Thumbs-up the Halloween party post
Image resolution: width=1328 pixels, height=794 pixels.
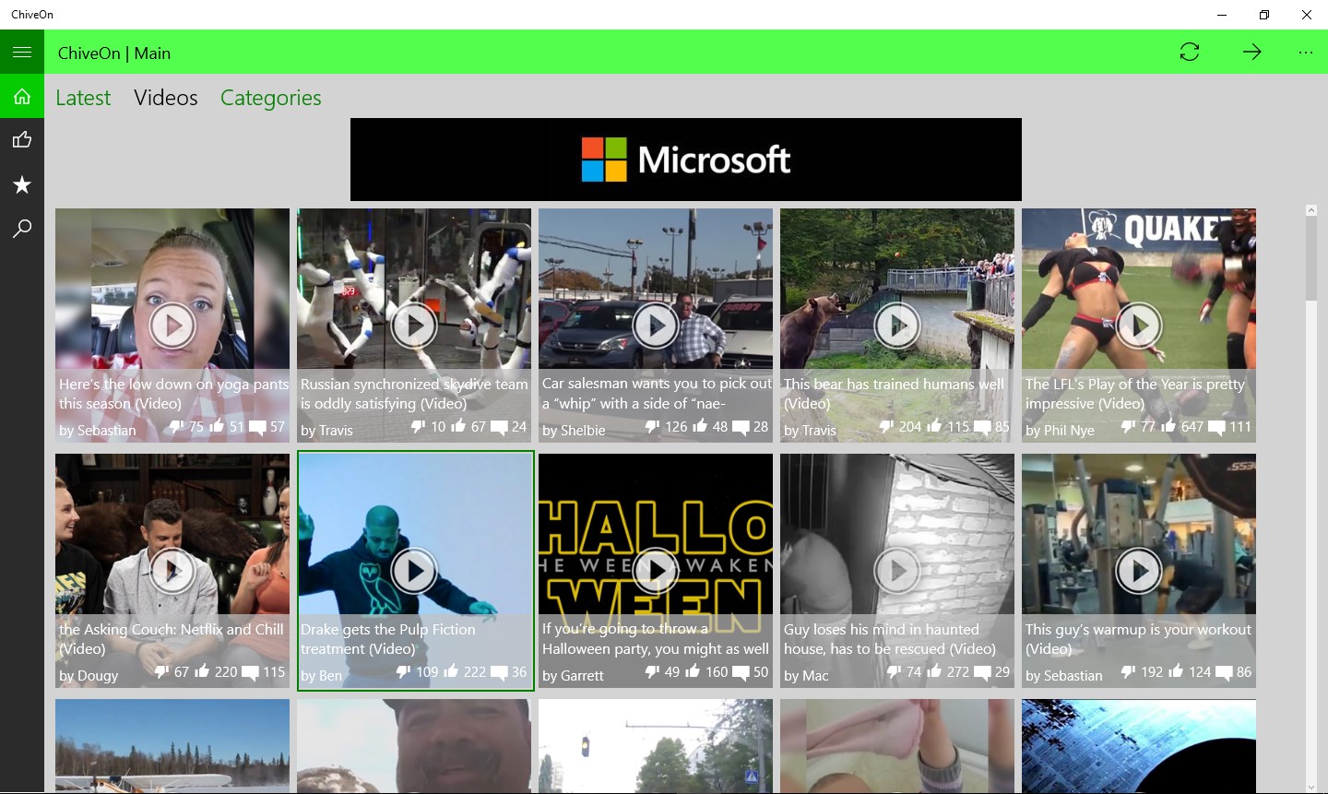coord(693,671)
